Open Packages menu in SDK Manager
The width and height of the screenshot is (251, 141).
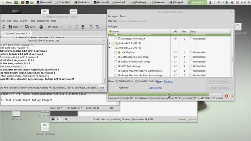(x=113, y=16)
